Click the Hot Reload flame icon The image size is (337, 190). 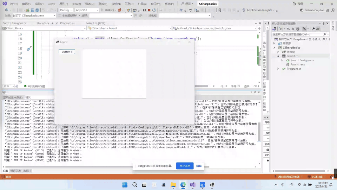tap(119, 10)
